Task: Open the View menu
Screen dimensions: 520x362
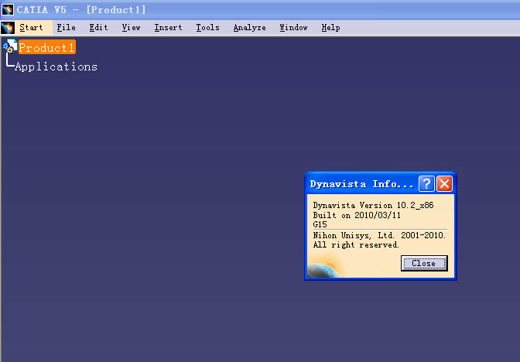Action: 131,28
